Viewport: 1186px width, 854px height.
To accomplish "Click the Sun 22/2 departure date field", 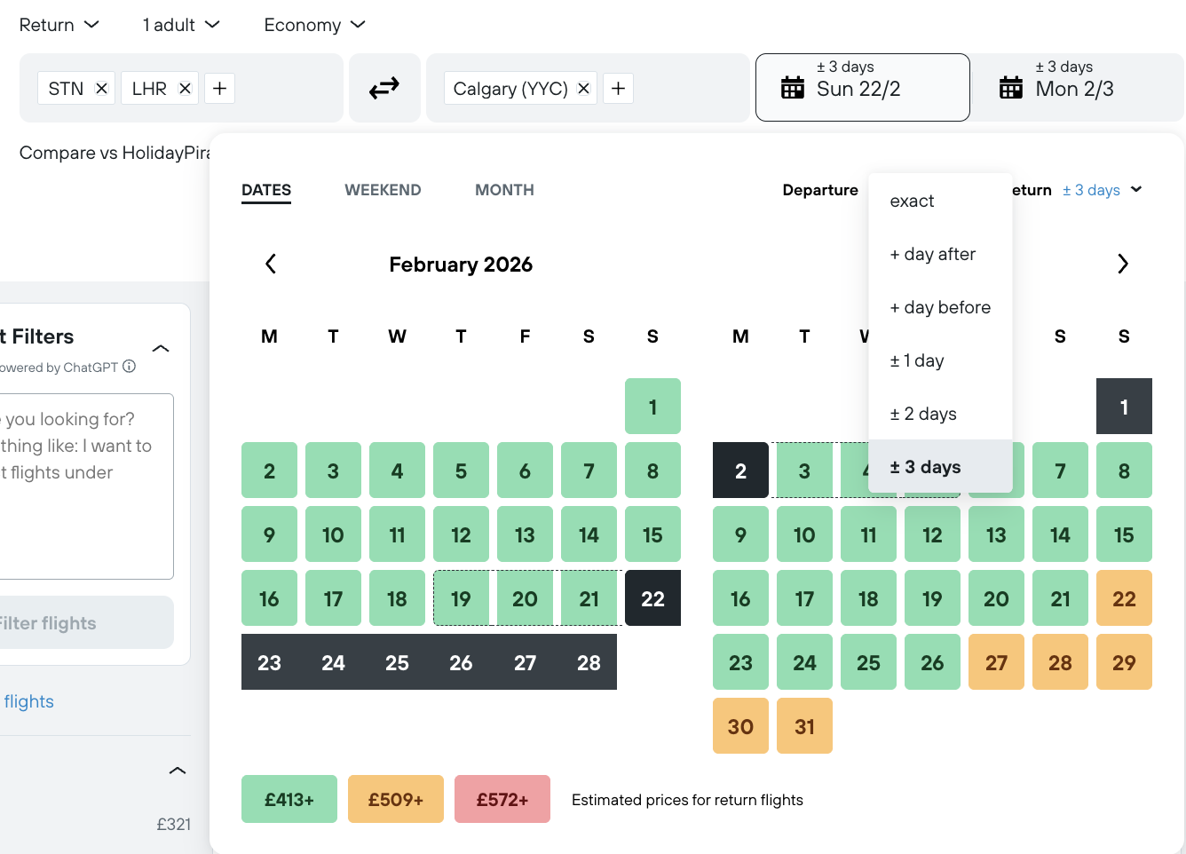I will (862, 87).
